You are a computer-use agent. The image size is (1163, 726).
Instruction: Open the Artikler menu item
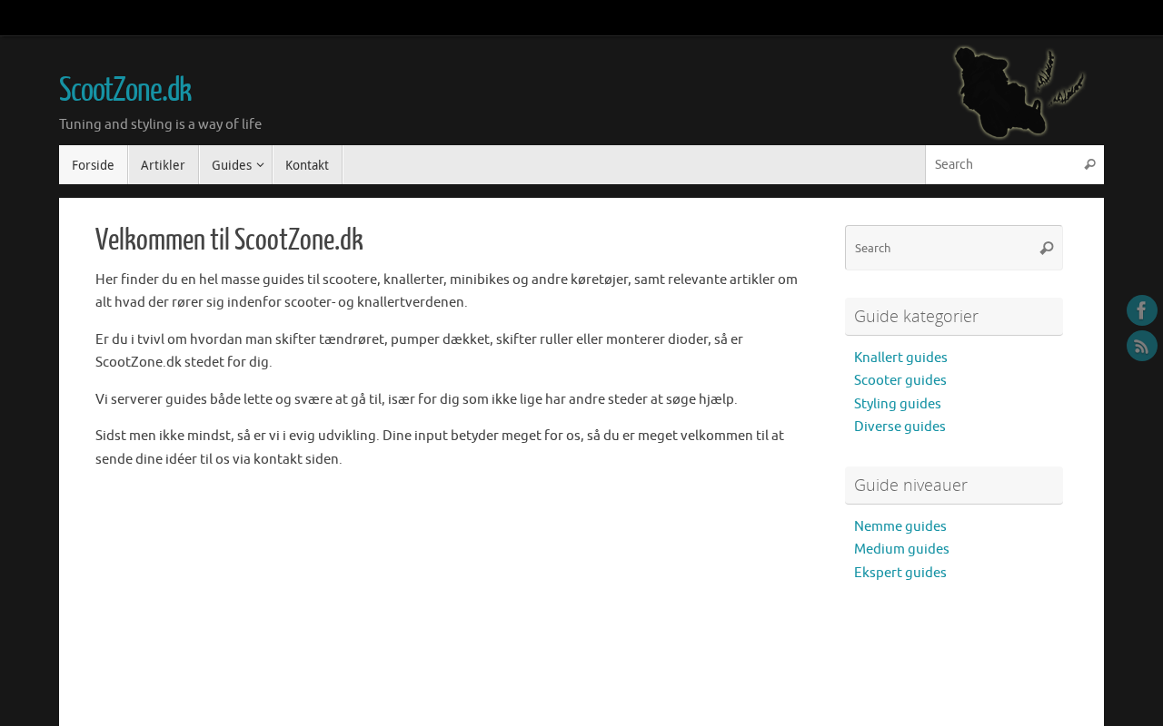coord(163,165)
